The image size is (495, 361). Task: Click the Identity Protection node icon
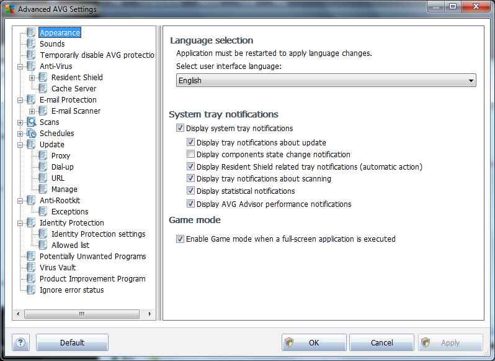[31, 222]
